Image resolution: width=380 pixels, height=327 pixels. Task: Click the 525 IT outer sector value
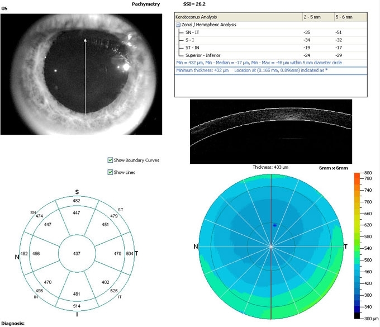(115, 291)
